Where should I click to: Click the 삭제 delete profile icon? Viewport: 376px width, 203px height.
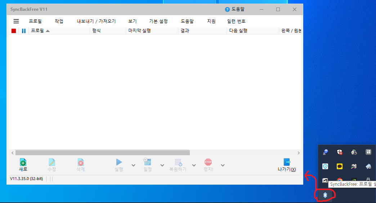[81, 163]
